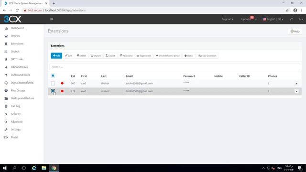Open the Dashboard section icon
The height and width of the screenshot is (172, 306).
click(x=6, y=28)
